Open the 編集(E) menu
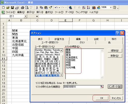This screenshot has width=128, height=104. coord(21,12)
